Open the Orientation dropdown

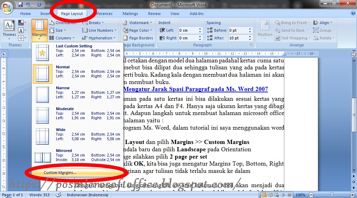64,23
